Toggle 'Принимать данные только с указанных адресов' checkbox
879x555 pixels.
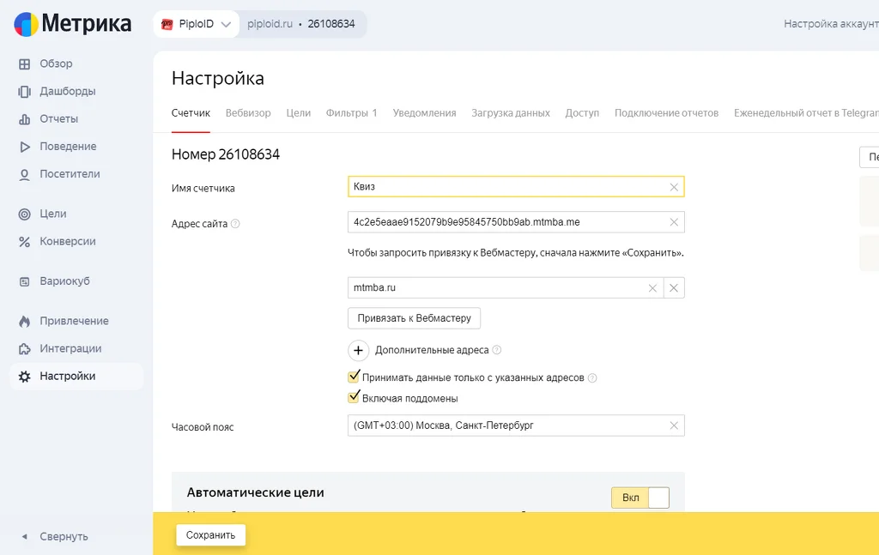(354, 377)
